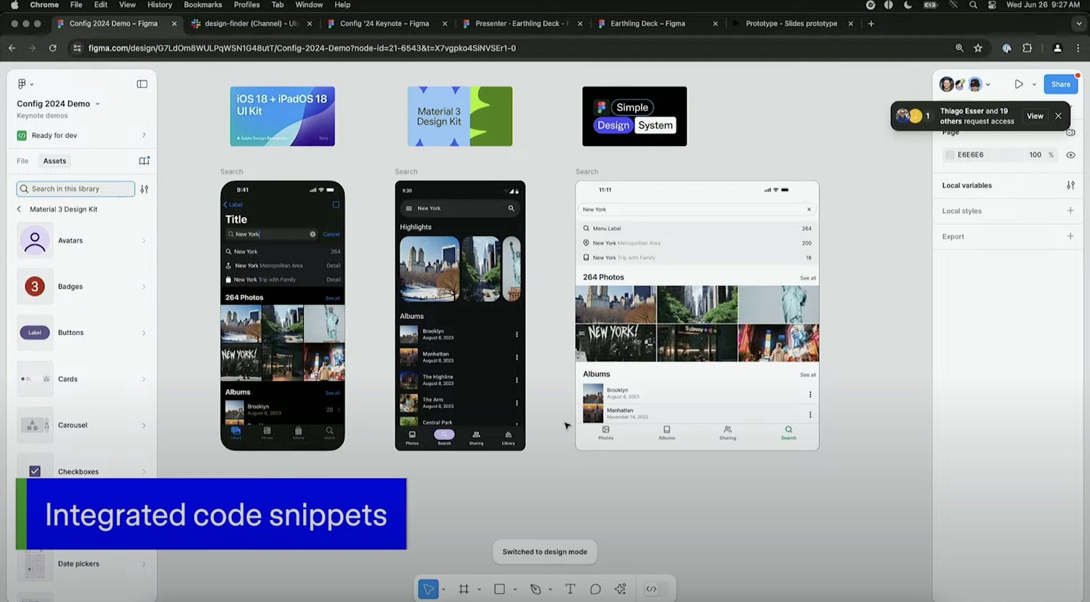The height and width of the screenshot is (602, 1090).
Task: Toggle page background color visibility eye
Action: (x=1070, y=155)
